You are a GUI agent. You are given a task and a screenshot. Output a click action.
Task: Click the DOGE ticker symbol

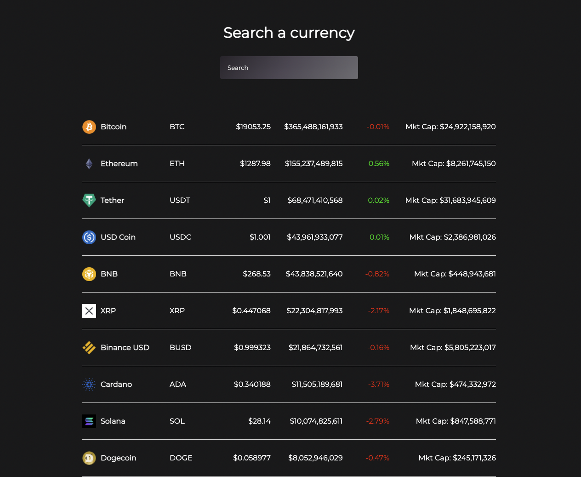point(181,458)
